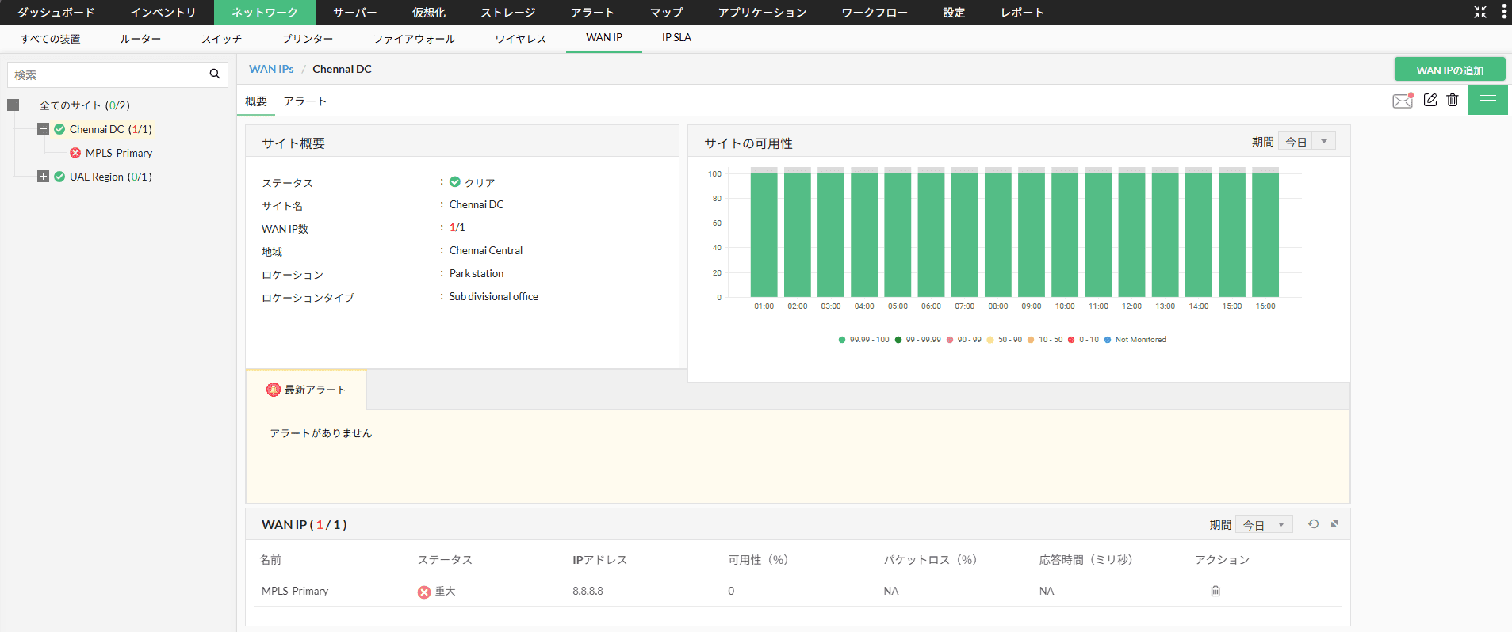Open MPLS_Primary in the WAN IP table
The height and width of the screenshot is (632, 1512).
click(x=295, y=591)
